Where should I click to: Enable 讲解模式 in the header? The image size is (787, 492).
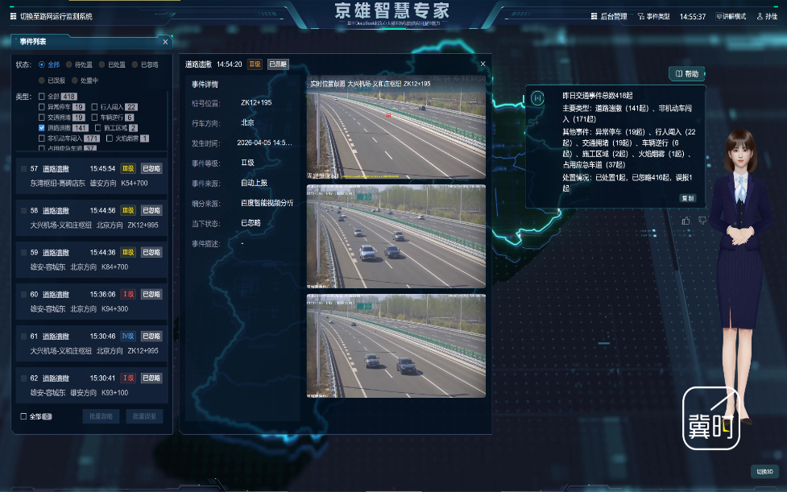[x=731, y=16]
